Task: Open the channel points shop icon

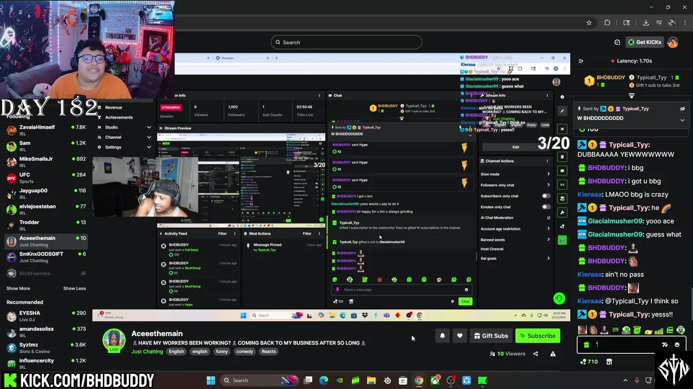Action: 609,361
